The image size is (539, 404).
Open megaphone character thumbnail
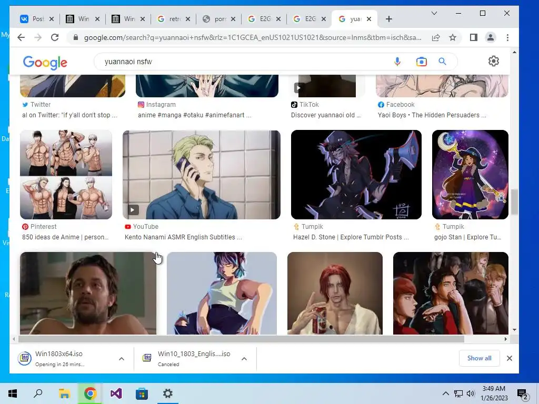(x=356, y=175)
